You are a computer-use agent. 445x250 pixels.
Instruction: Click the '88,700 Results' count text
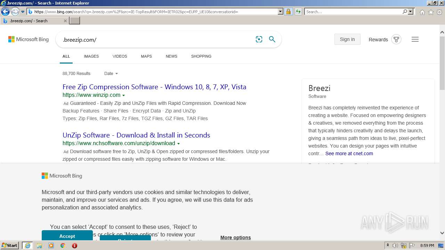coord(76,74)
